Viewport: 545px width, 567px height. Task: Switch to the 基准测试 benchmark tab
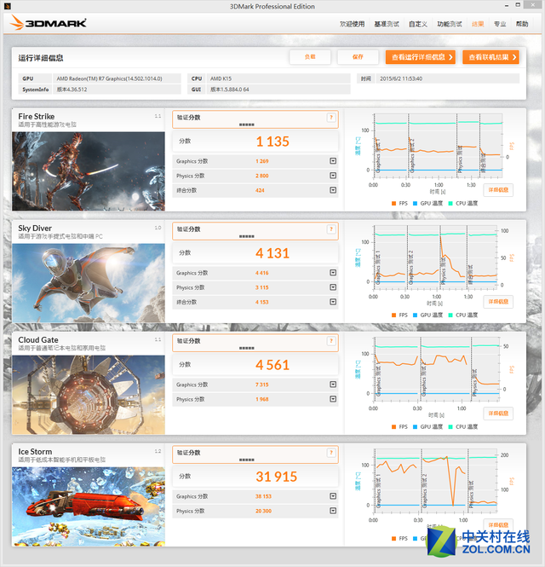point(387,24)
